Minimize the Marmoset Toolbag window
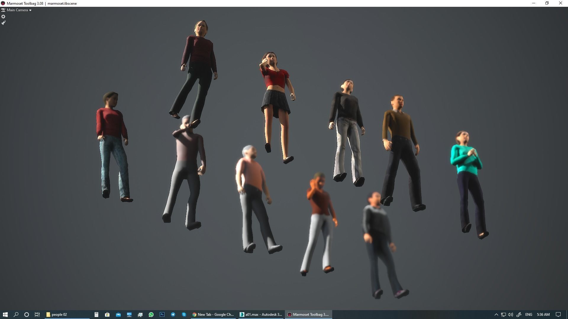This screenshot has height=319, width=568. tap(534, 3)
